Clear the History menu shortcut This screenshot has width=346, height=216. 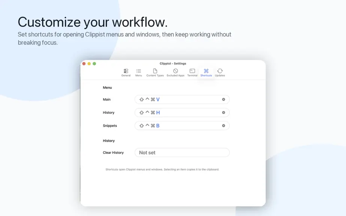(224, 112)
